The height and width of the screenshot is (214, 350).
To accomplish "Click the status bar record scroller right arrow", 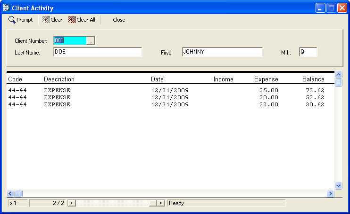I will 161,203.
